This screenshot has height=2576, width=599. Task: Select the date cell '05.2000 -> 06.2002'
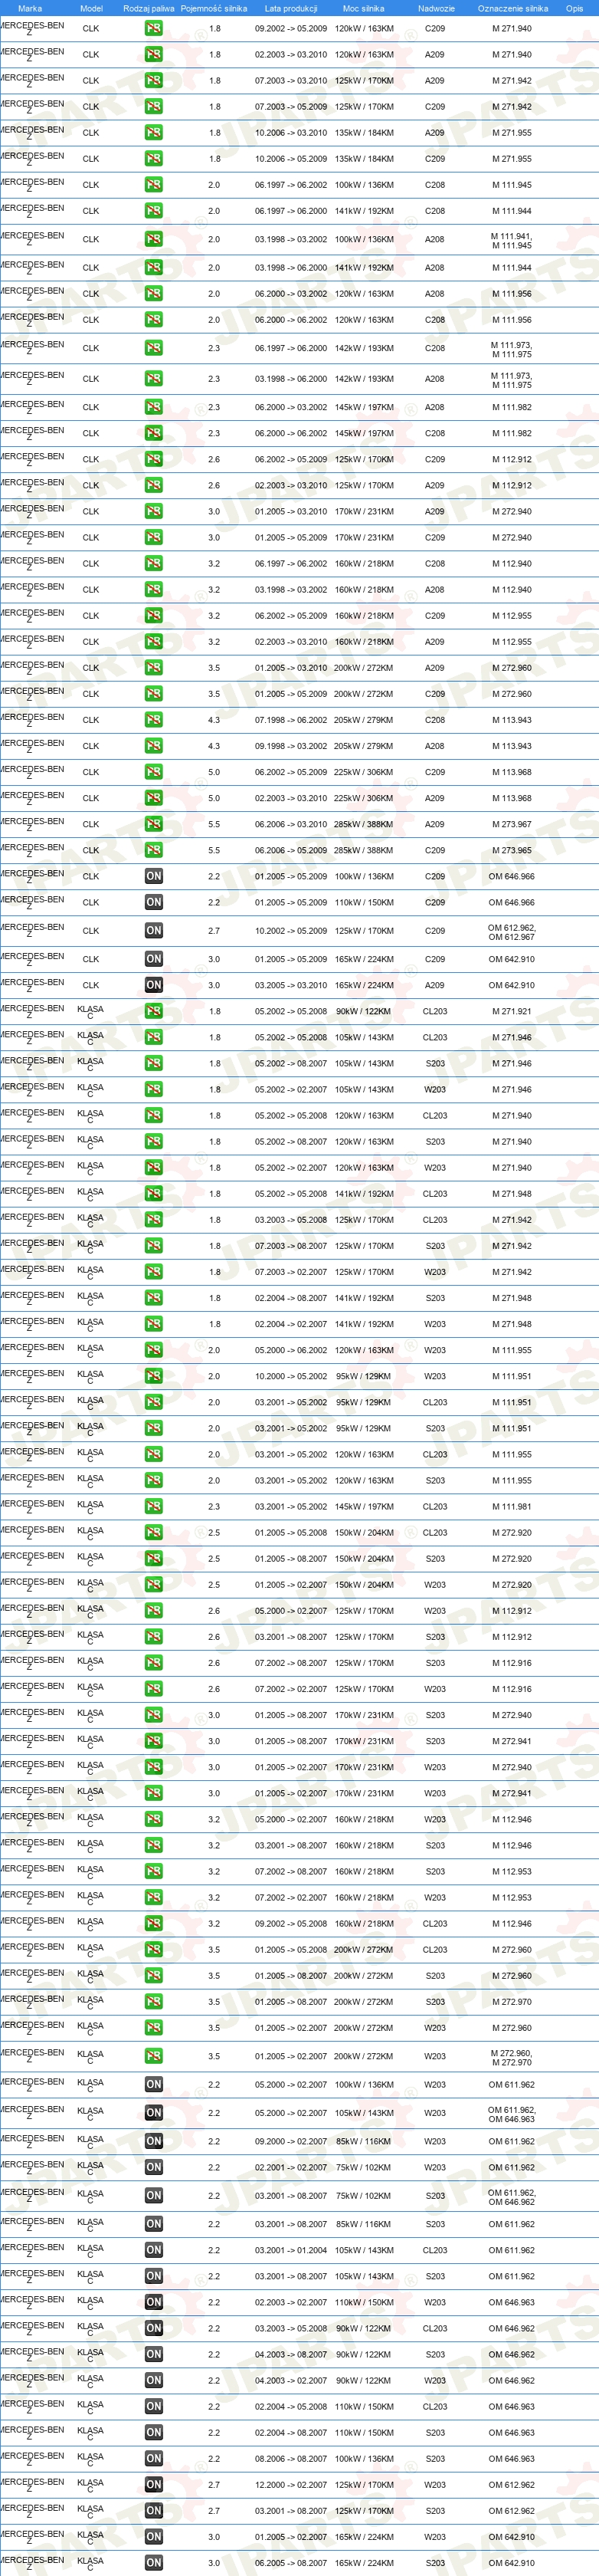pyautogui.click(x=290, y=1350)
